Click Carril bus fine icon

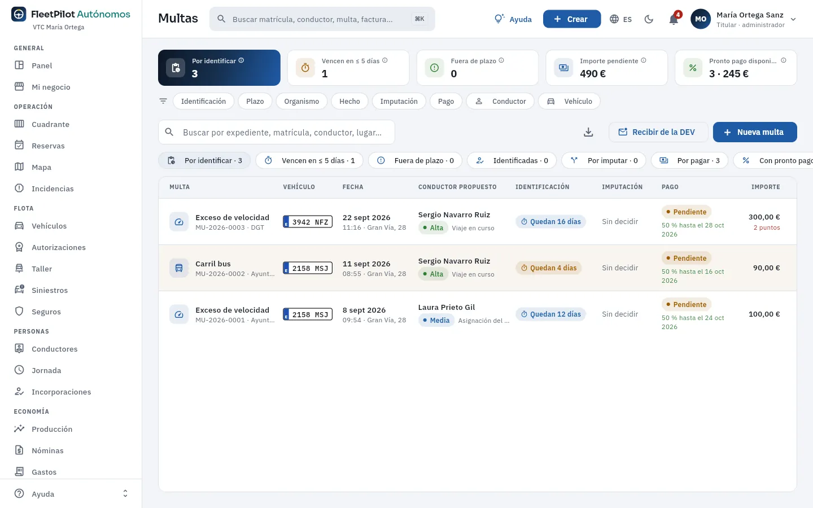pyautogui.click(x=179, y=268)
